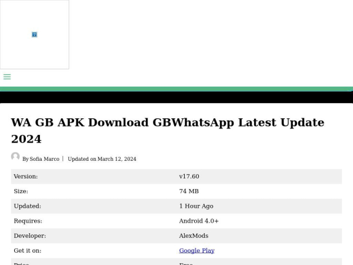Screen dimensions: 353x265
Task: Click the 'Updated:' label cell
Action: 94,206
